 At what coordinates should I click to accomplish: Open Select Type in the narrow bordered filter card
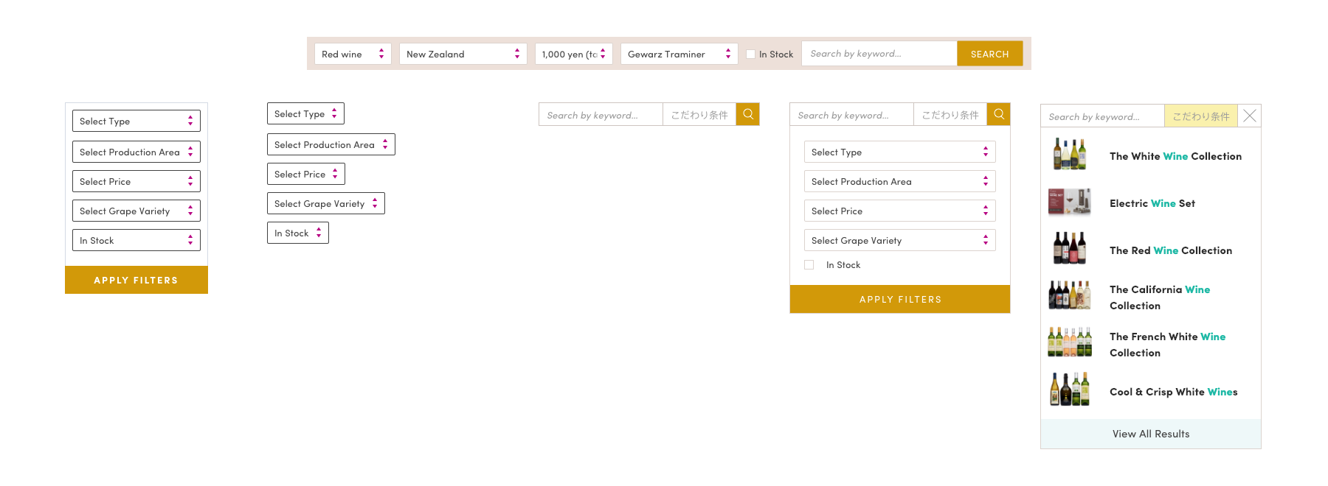136,121
